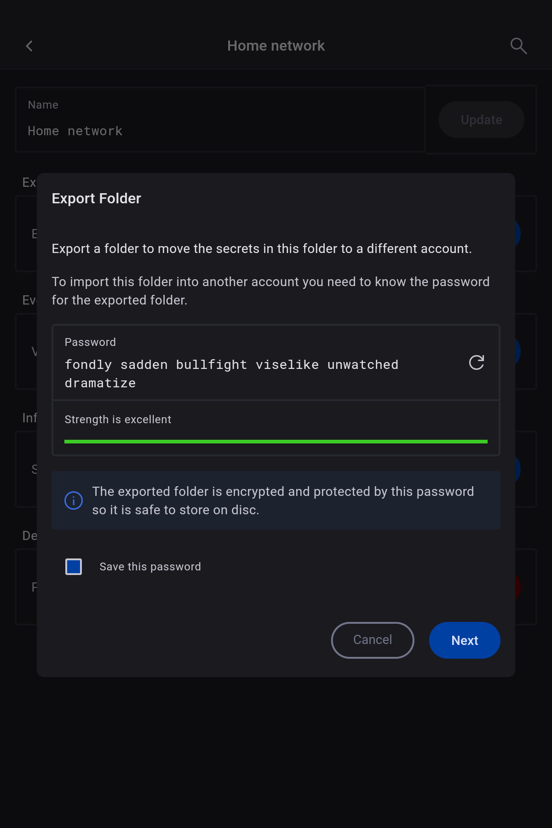
Task: Click the Strength is excellent label
Action: click(x=118, y=420)
